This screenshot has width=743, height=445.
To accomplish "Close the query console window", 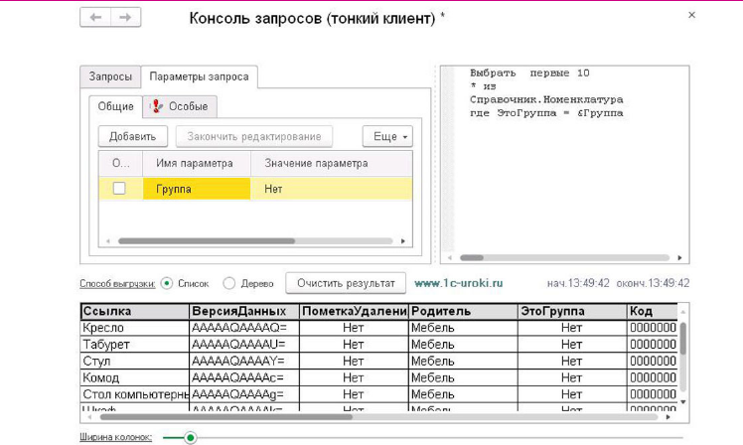I will [691, 15].
